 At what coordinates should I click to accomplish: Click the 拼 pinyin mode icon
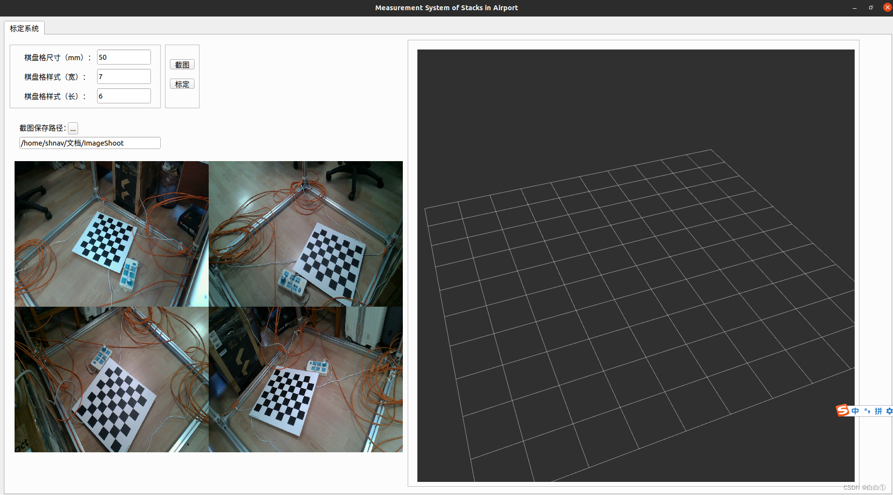878,411
